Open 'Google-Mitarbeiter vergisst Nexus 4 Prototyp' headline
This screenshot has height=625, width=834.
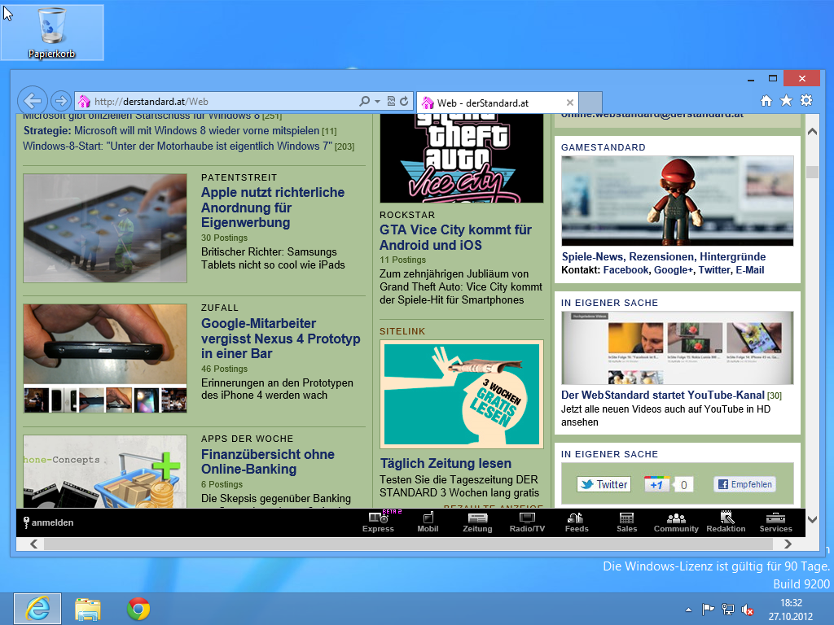point(281,339)
